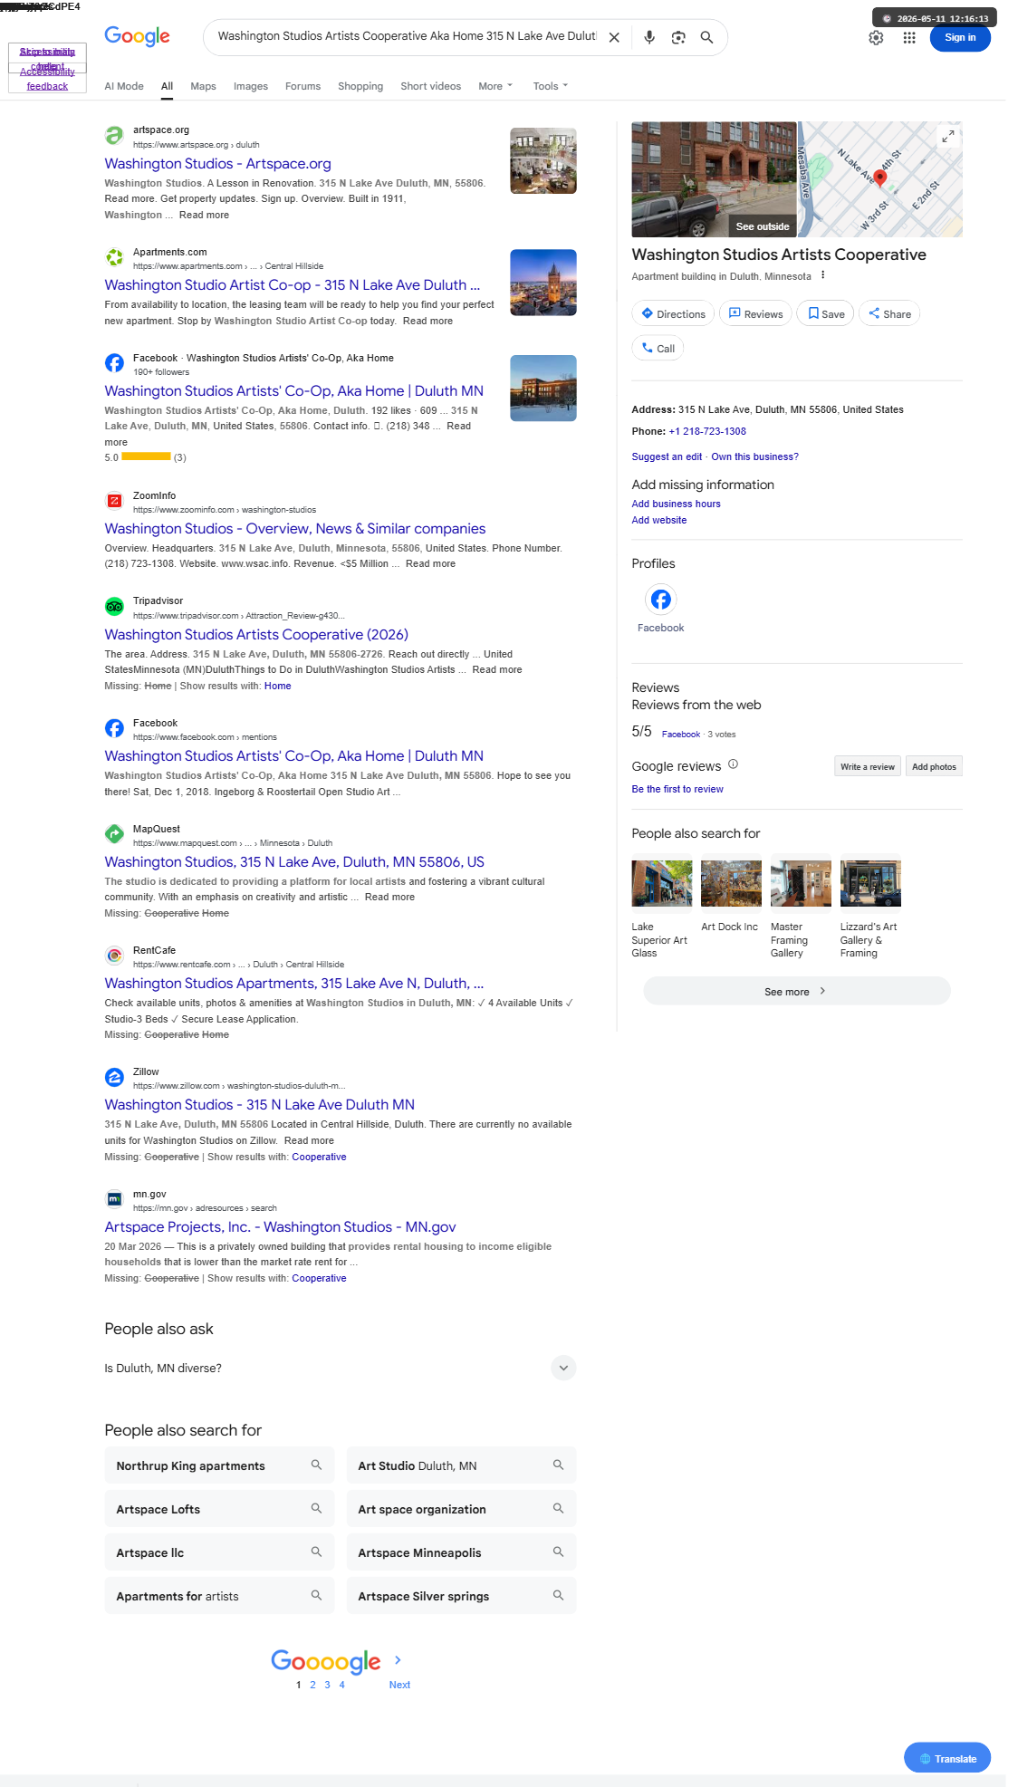The height and width of the screenshot is (1787, 1018).
Task: Open the Reviews button in the knowledge panel
Action: 755,313
